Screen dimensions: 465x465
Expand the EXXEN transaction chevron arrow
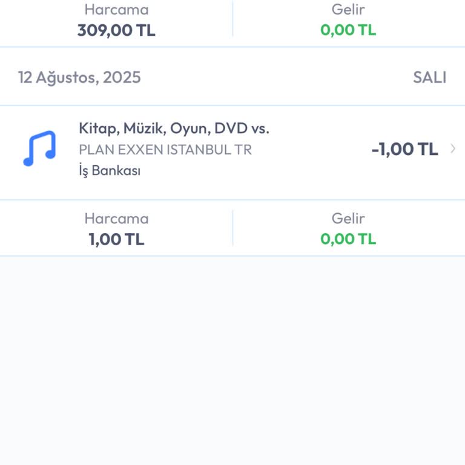click(x=453, y=149)
